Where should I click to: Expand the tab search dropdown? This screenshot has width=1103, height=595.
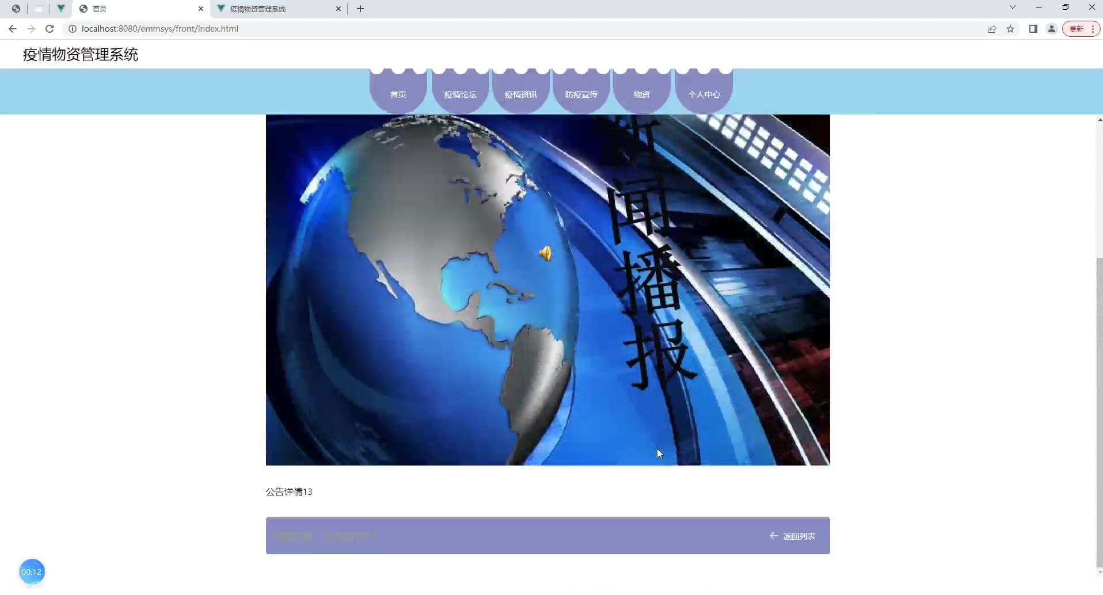click(x=1013, y=7)
